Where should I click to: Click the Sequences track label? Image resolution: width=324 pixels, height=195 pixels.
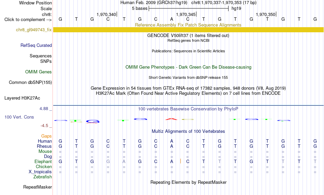coord(41,56)
